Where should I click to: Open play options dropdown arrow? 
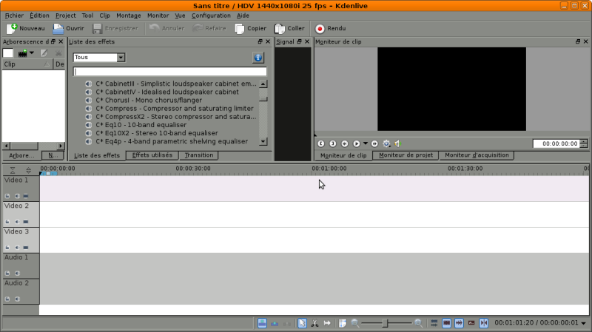(365, 143)
